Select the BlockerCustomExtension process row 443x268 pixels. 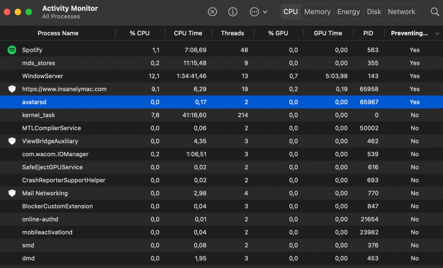[x=221, y=206]
